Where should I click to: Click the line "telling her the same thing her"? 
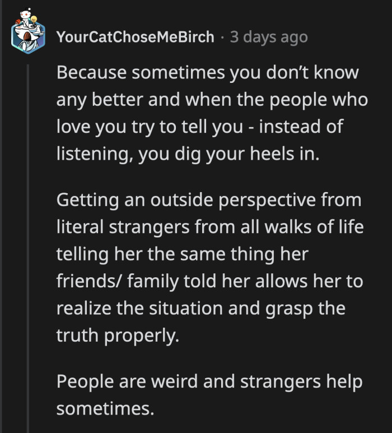[183, 253]
